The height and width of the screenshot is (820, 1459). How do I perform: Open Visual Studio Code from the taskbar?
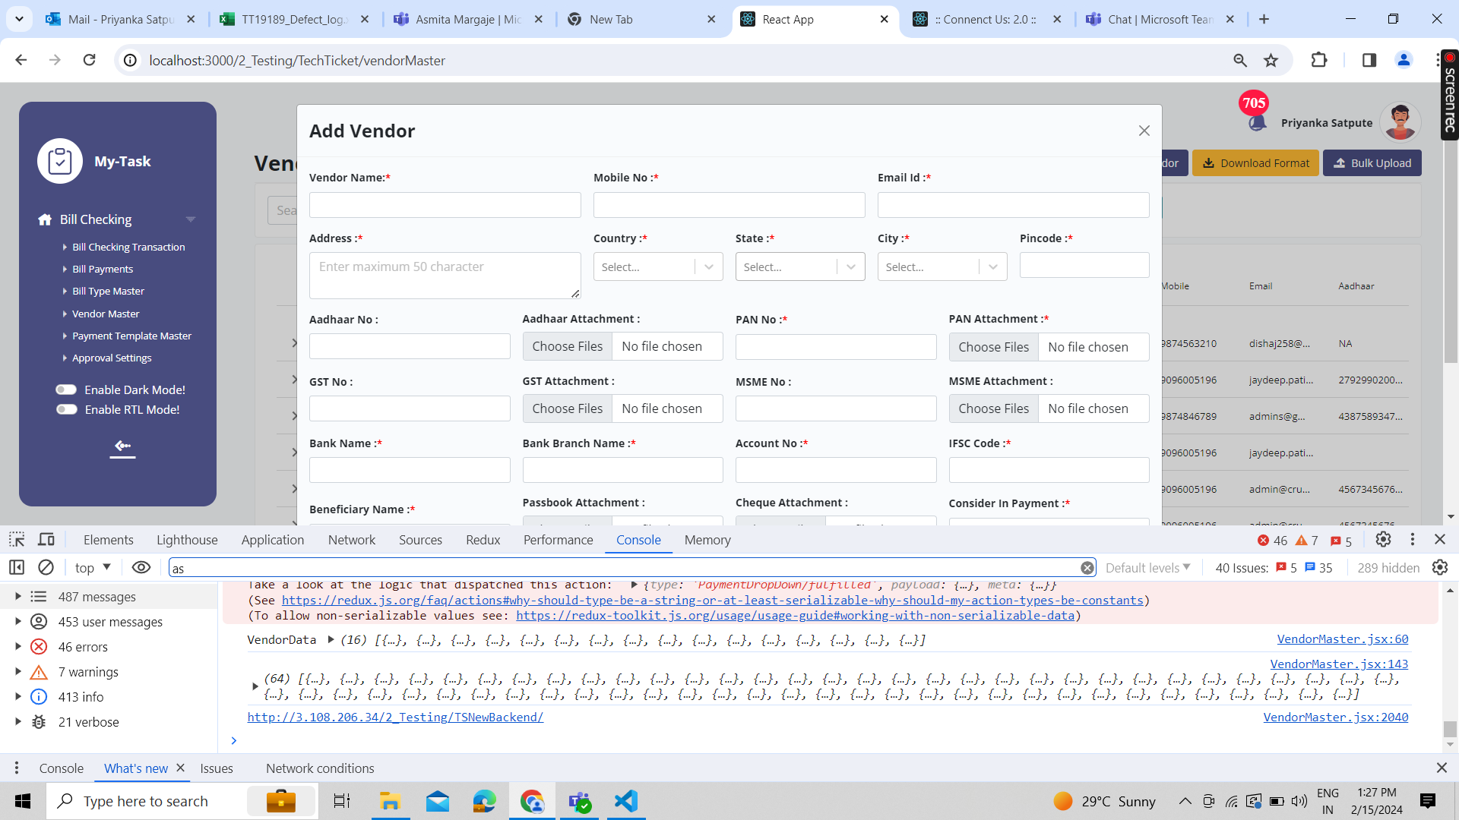tap(626, 801)
